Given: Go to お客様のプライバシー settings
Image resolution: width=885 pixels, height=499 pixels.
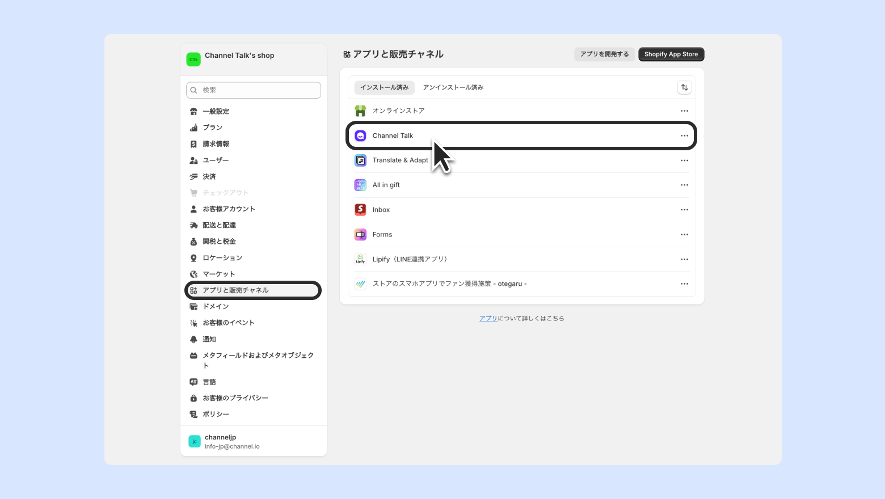Looking at the screenshot, I should (235, 398).
